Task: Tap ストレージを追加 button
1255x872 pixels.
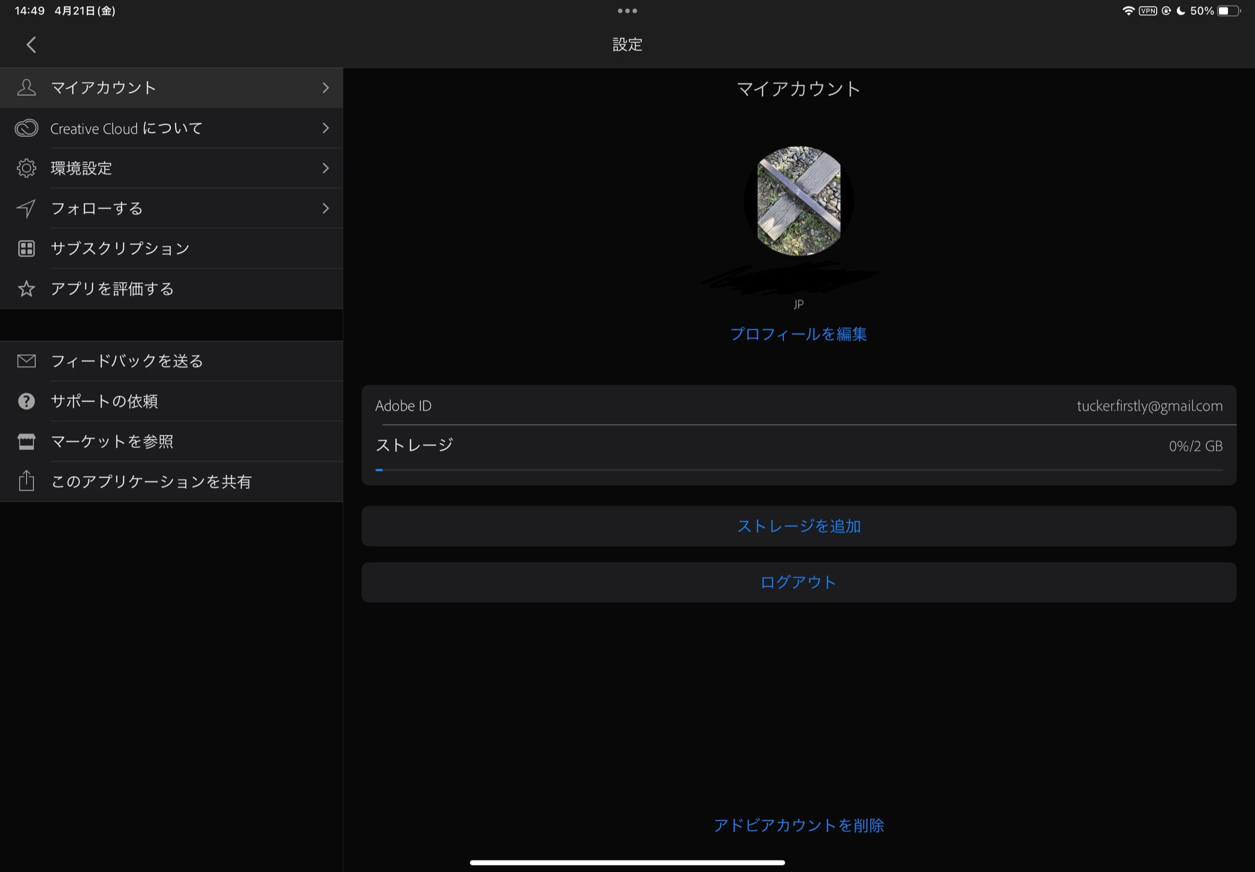Action: click(x=798, y=526)
